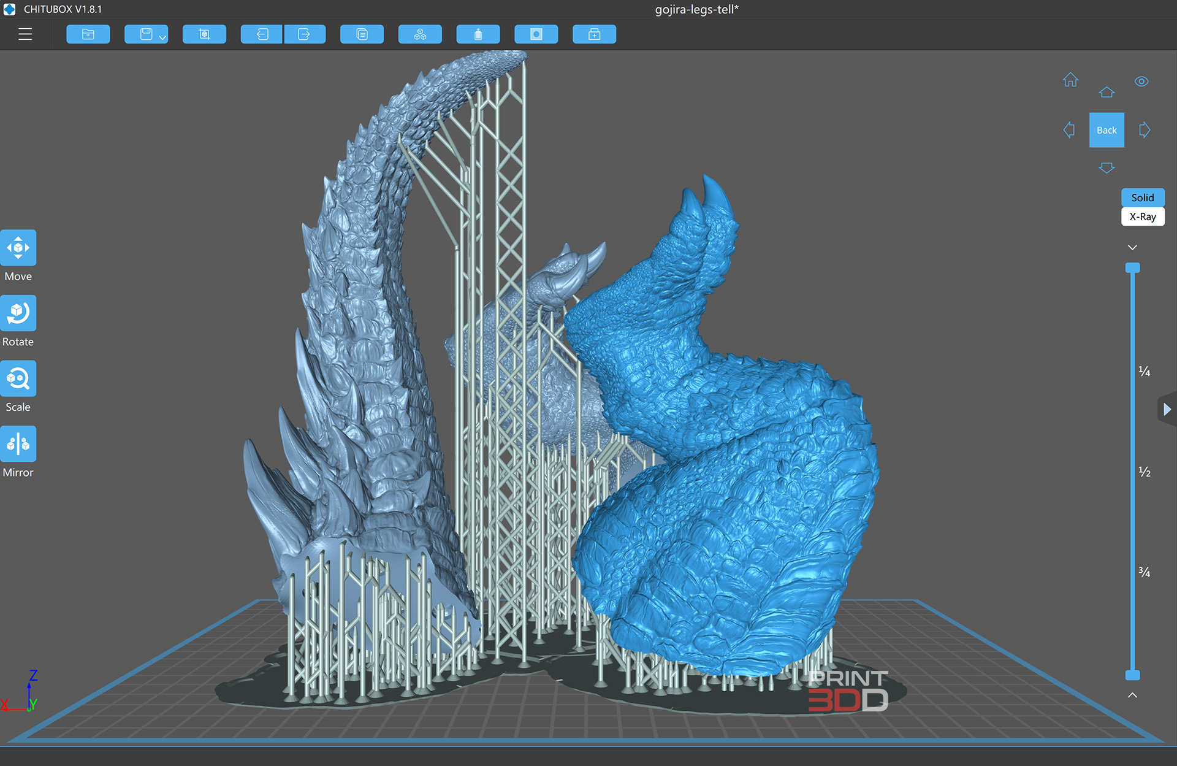Image resolution: width=1177 pixels, height=766 pixels.
Task: Reset view with the home icon
Action: 1070,80
